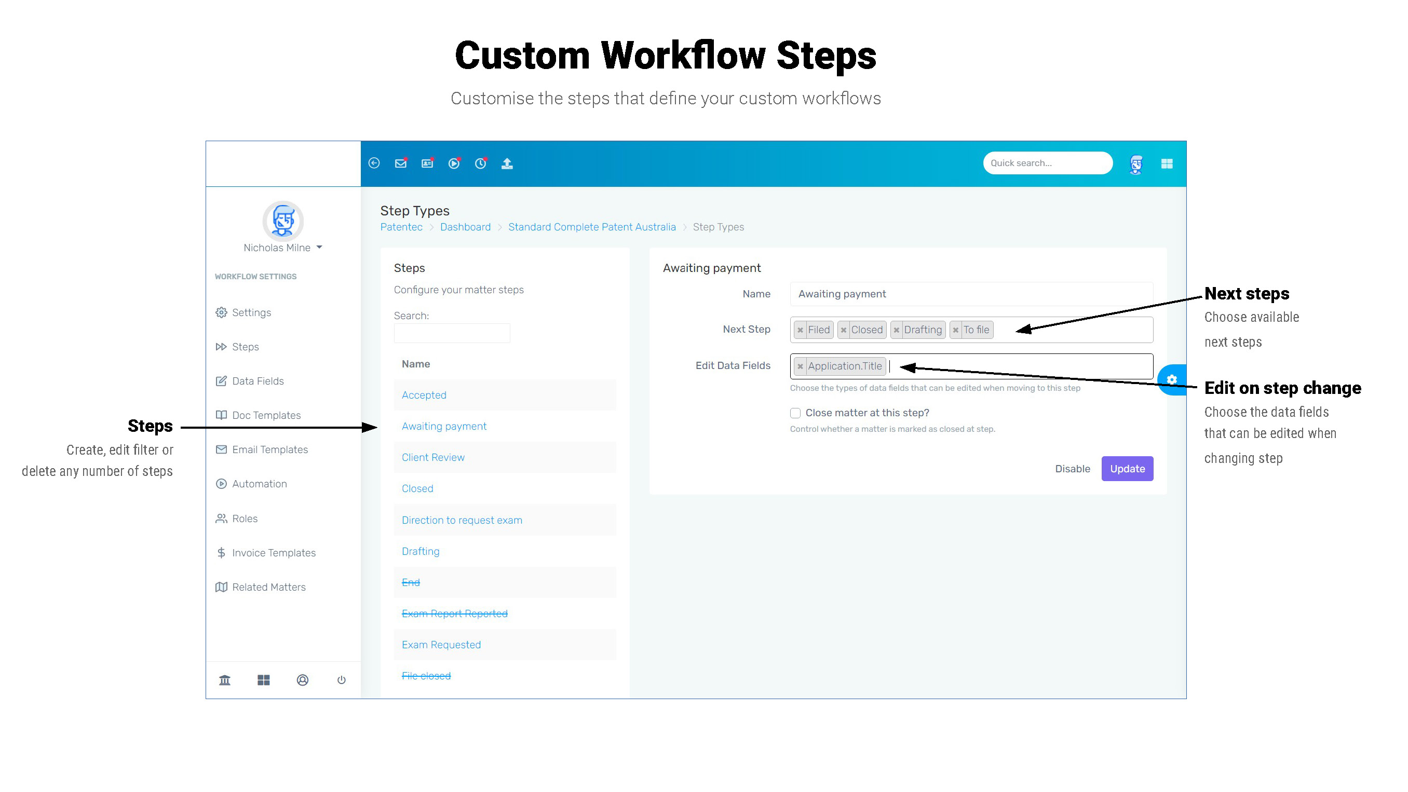Click the Update button
This screenshot has height=792, width=1408.
point(1127,469)
